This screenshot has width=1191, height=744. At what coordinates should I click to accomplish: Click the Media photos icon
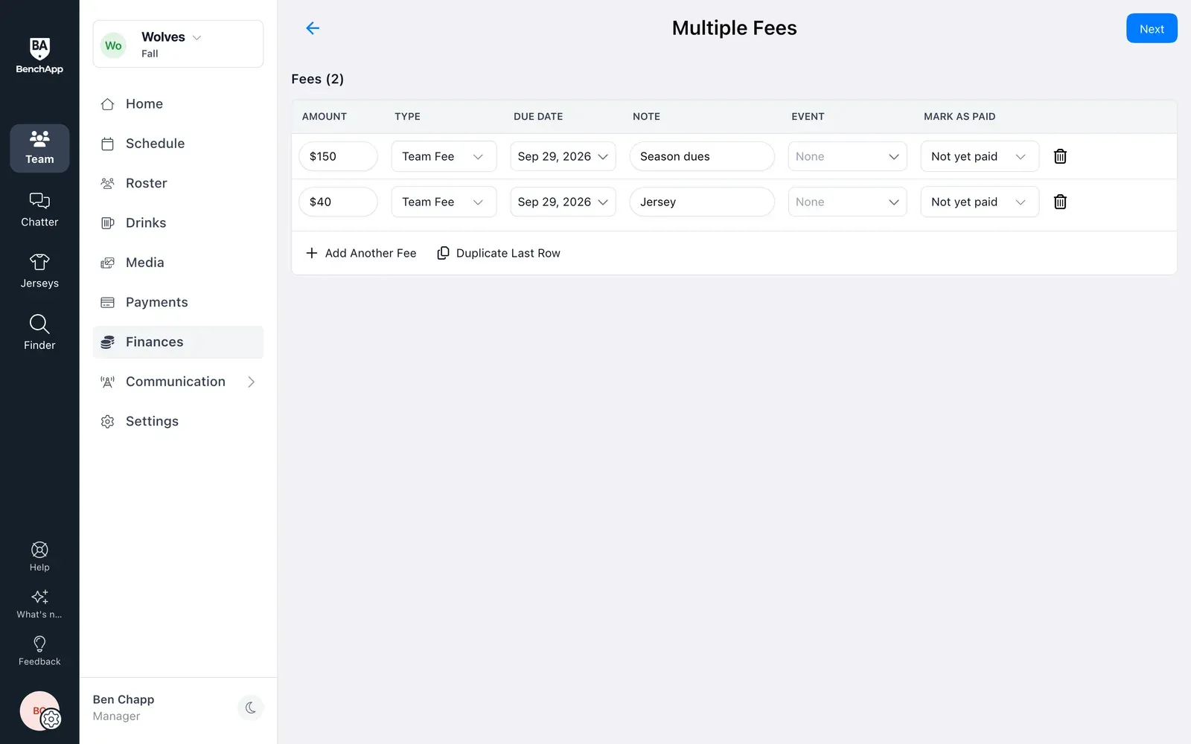[x=107, y=263]
